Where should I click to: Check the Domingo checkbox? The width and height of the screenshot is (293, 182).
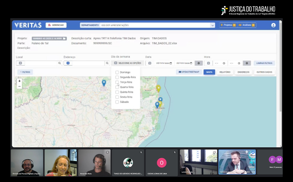[117, 72]
